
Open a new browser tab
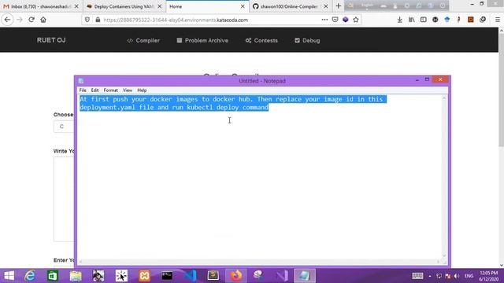pyautogui.click(x=338, y=6)
